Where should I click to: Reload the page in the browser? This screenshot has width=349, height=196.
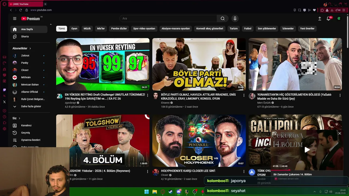click(x=20, y=10)
